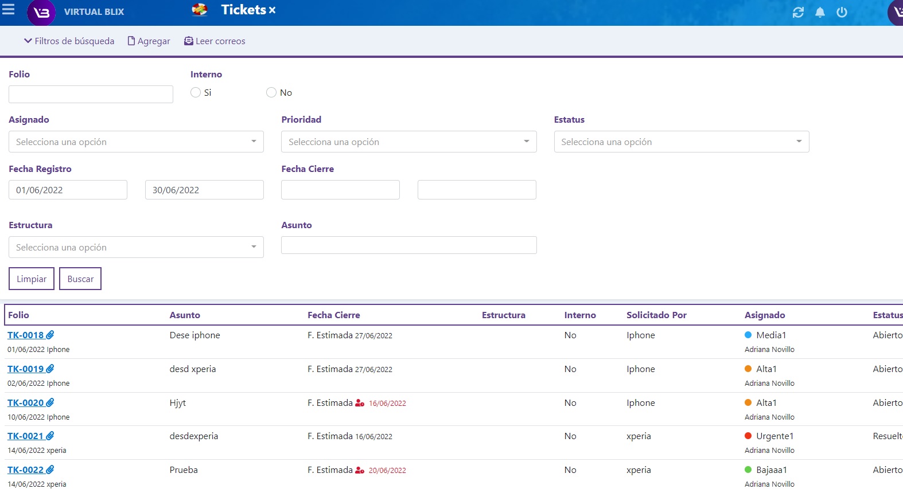This screenshot has height=489, width=903.
Task: Click attachment paperclip on TK-0022
Action: point(50,470)
